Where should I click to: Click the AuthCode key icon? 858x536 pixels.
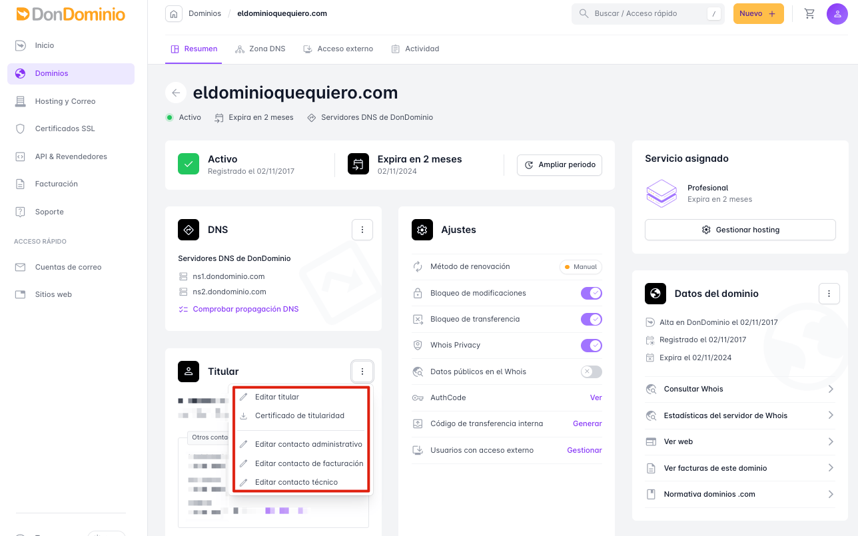418,398
